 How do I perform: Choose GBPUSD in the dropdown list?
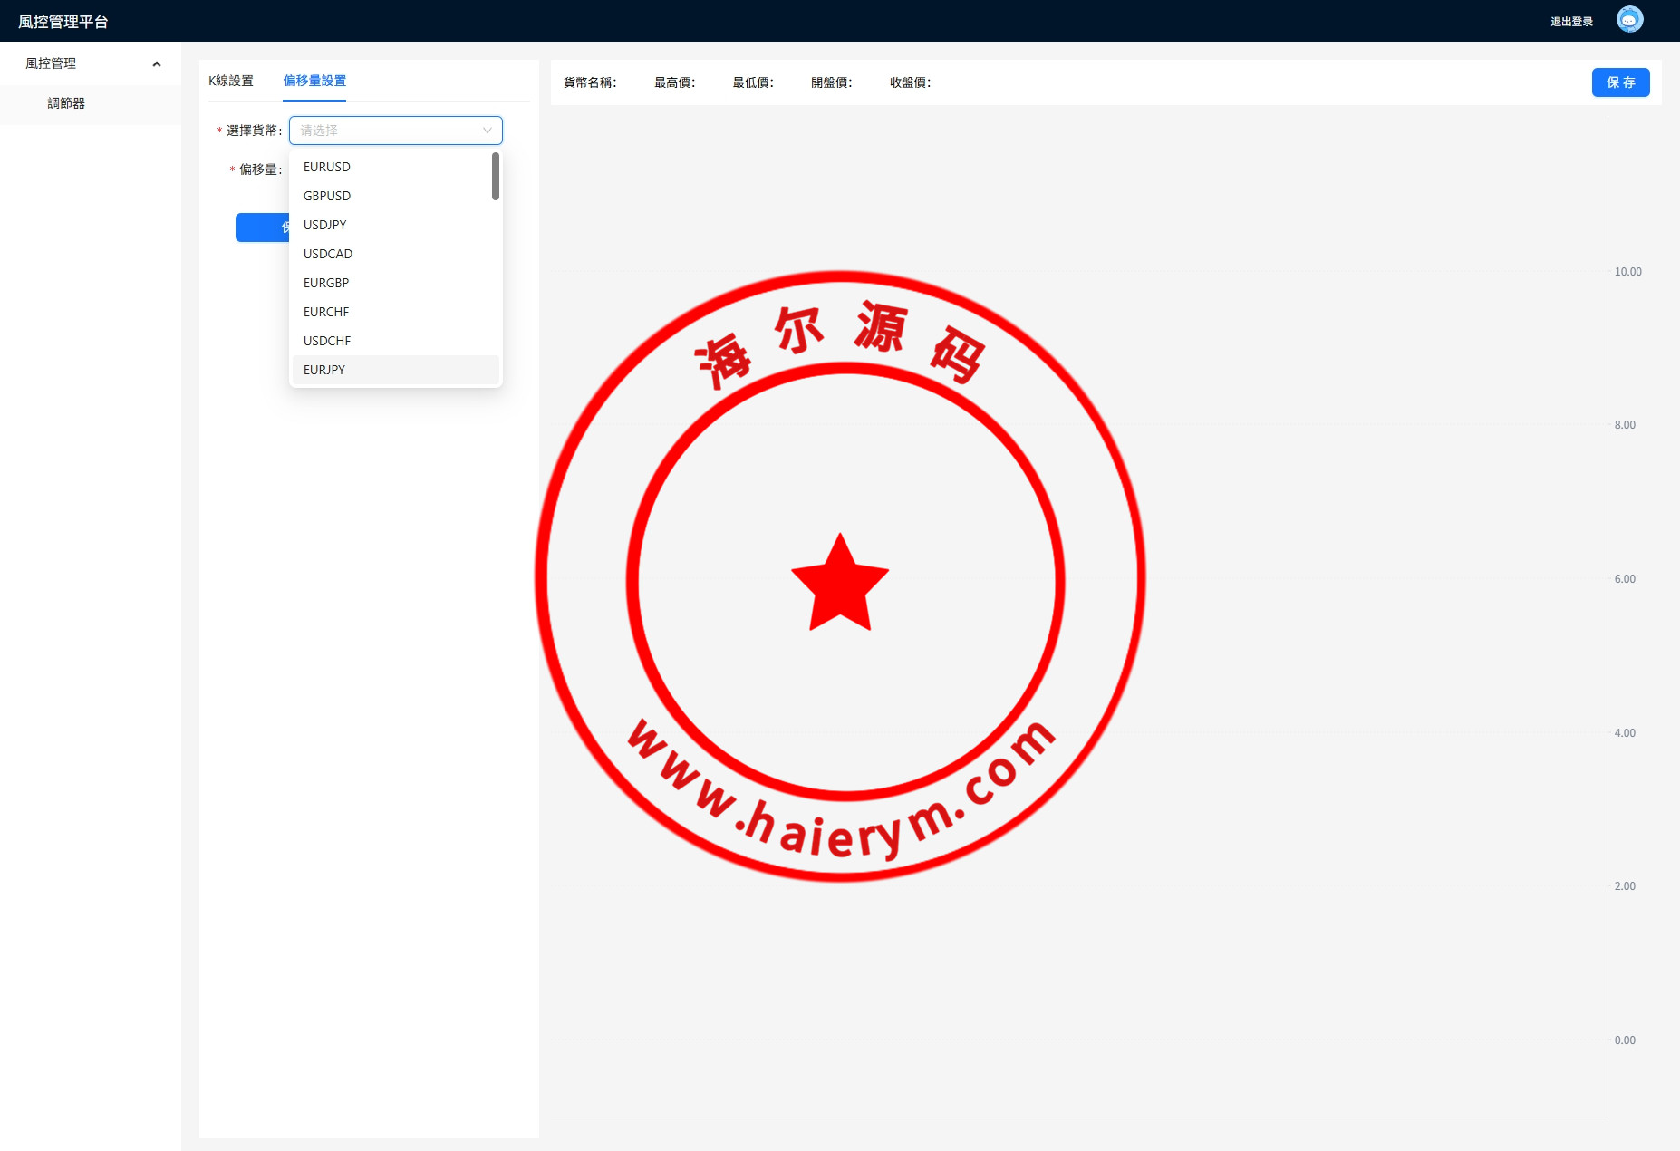point(327,196)
